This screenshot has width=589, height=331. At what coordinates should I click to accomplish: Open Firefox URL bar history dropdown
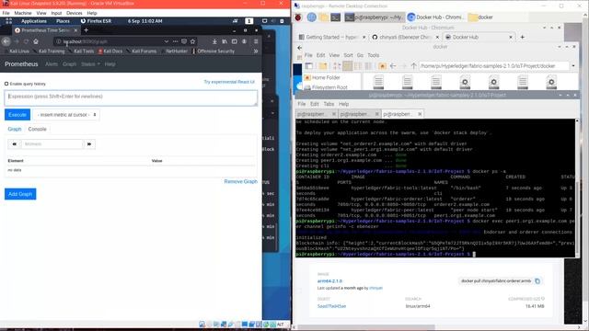[166, 41]
